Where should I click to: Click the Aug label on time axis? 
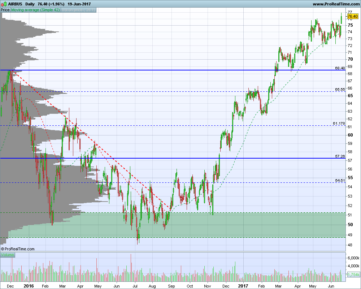tap(152, 286)
